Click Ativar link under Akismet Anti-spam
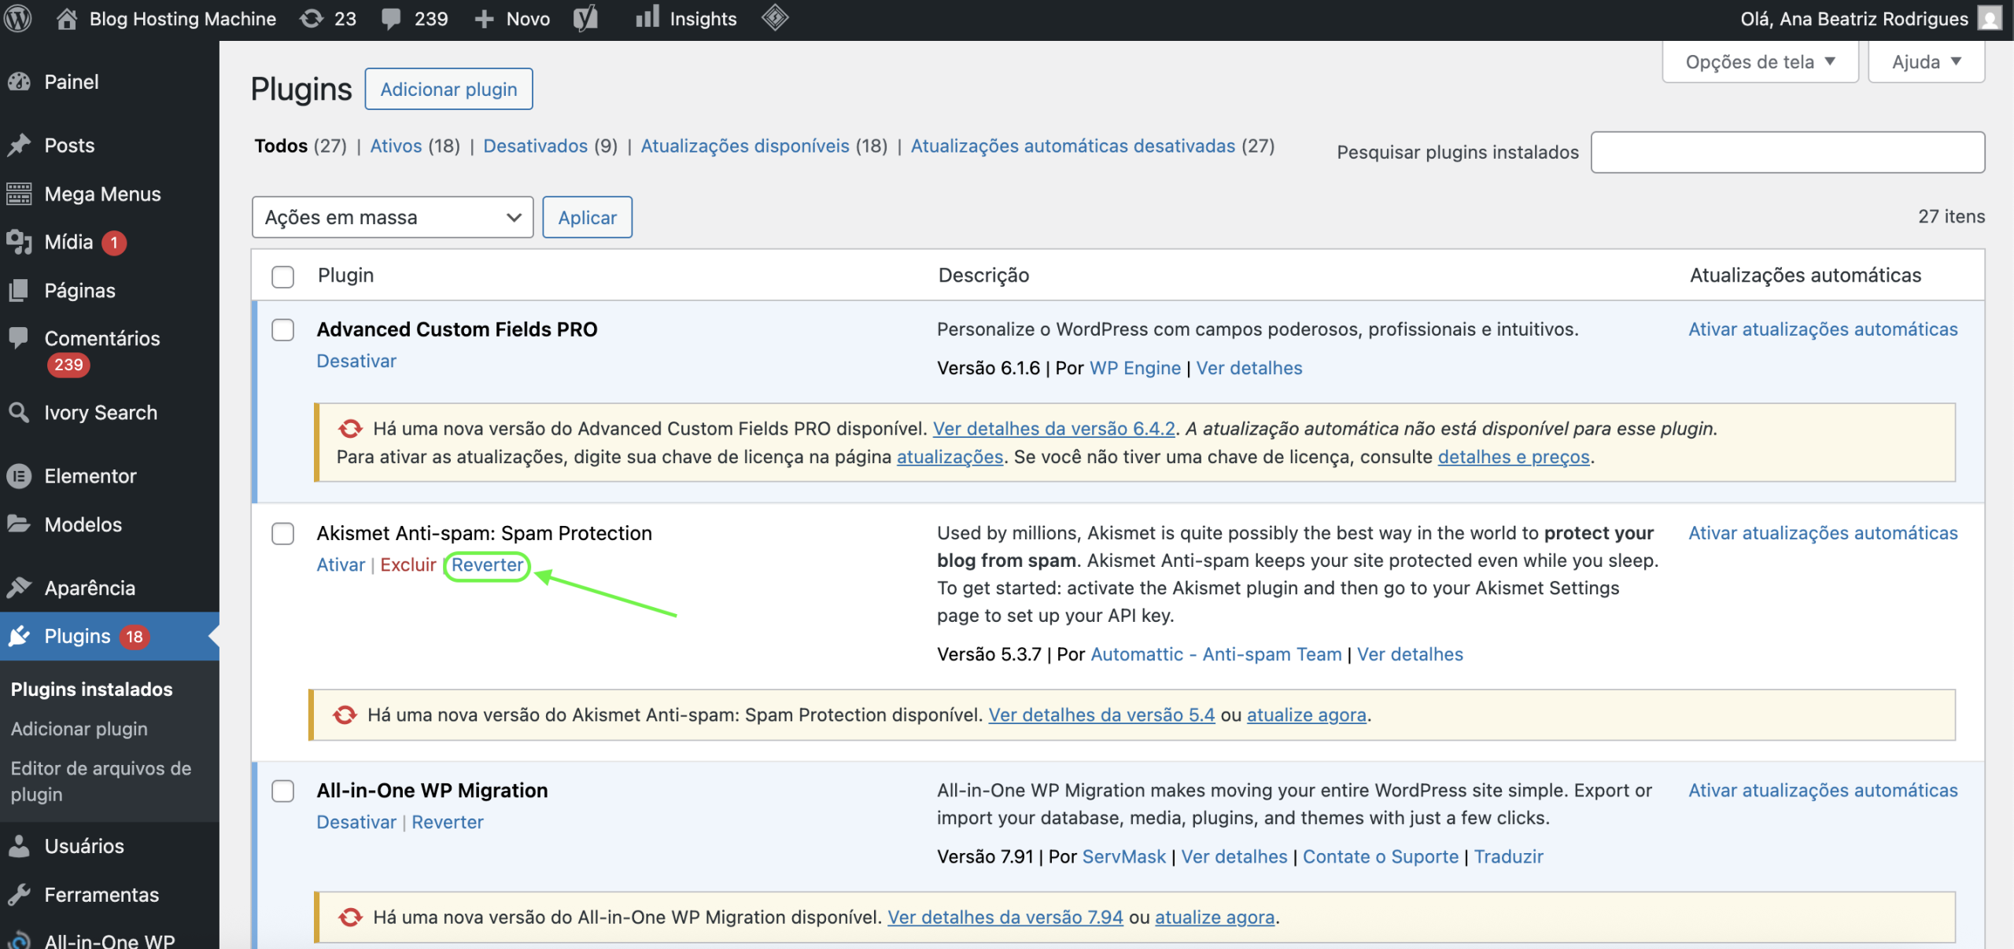The image size is (2014, 949). point(341,565)
